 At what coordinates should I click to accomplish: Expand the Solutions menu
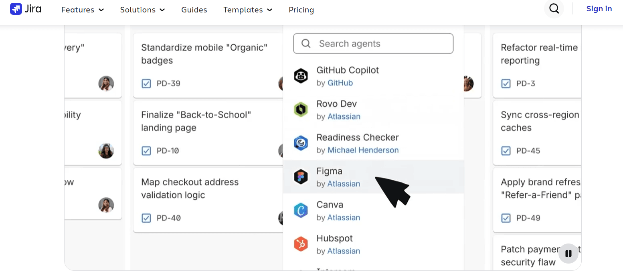143,10
